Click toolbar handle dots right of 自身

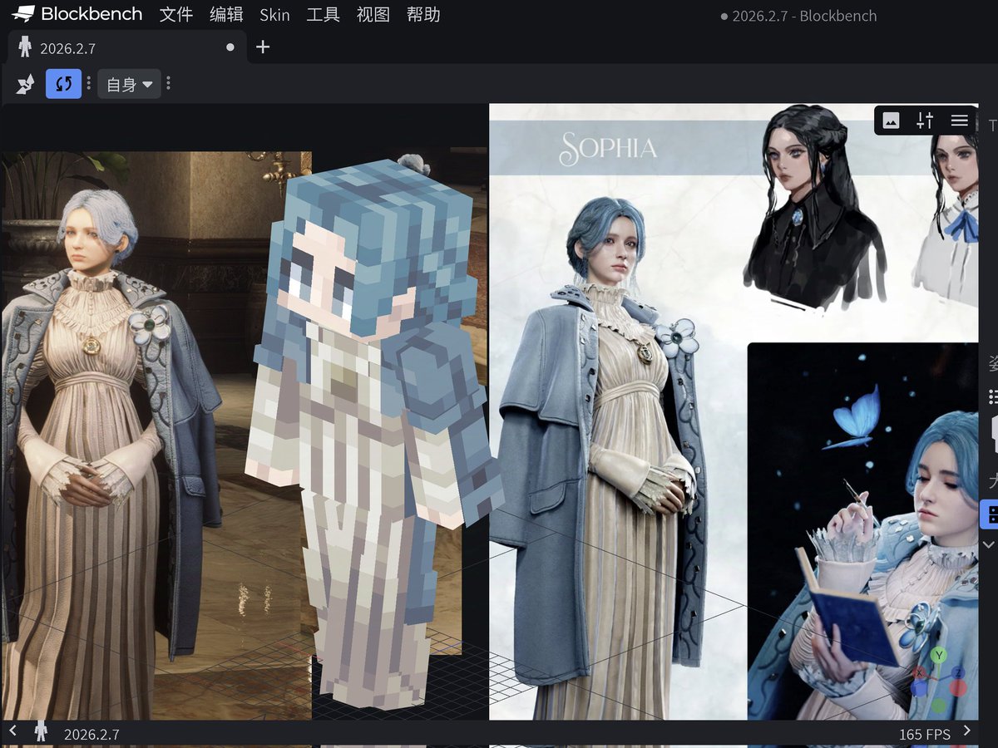coord(169,84)
